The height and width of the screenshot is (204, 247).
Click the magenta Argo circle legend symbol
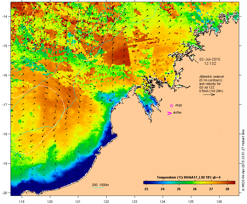click(x=172, y=106)
